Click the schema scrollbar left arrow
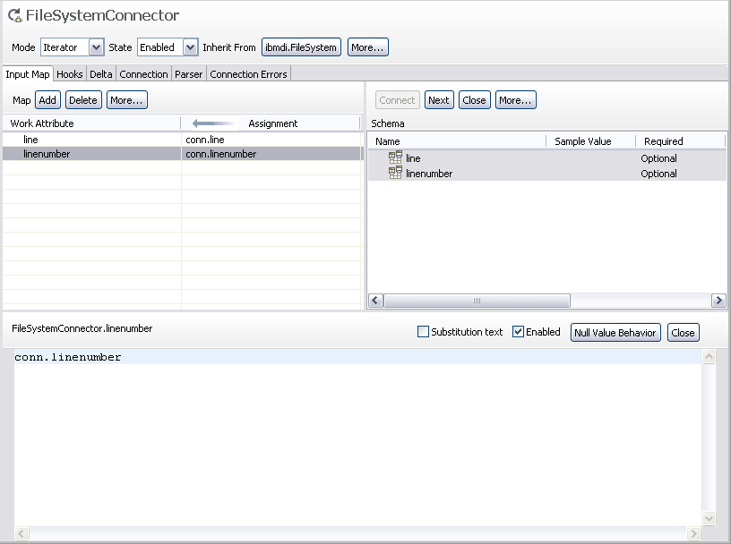Screen dimensions: 731x544 pyautogui.click(x=376, y=301)
